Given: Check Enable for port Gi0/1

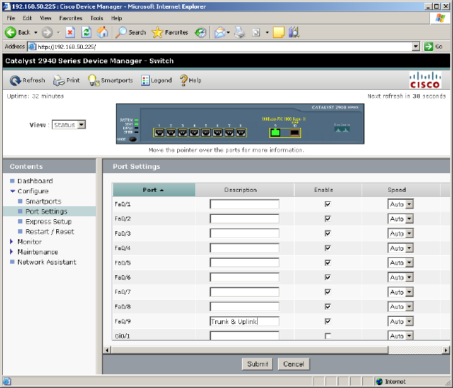Looking at the screenshot, I should coord(328,336).
